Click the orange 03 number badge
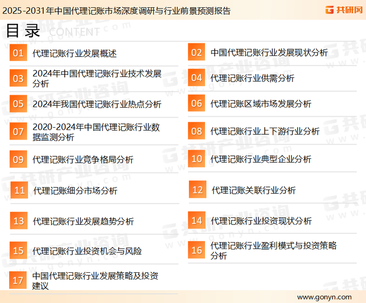Viewport: 366px width, 303px height. (18, 78)
